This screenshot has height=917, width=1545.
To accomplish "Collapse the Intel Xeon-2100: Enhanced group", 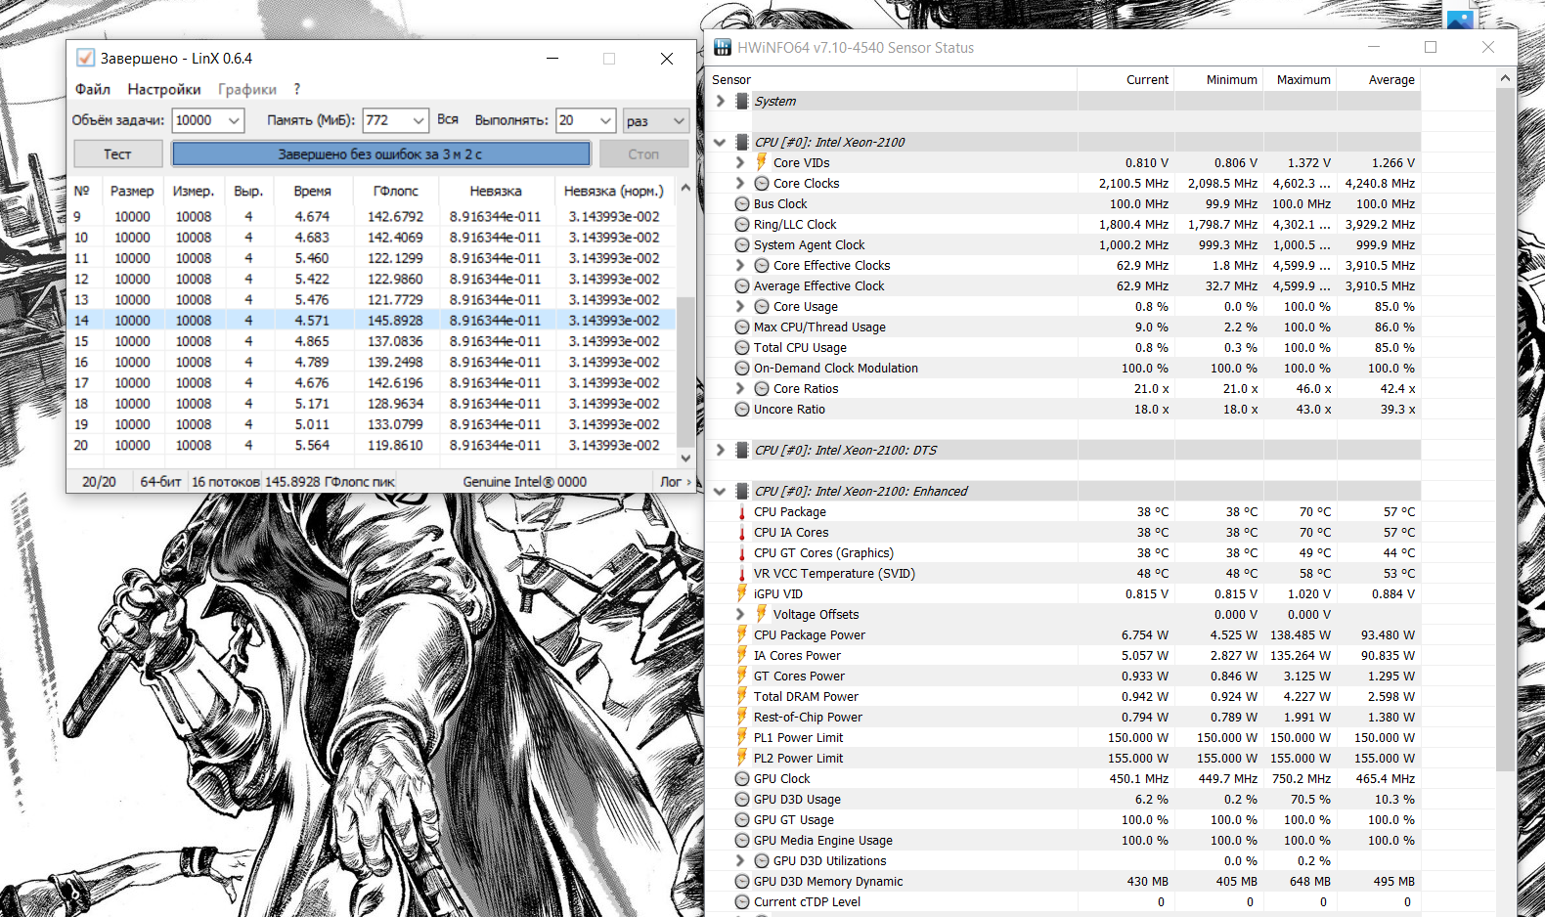I will tap(721, 491).
